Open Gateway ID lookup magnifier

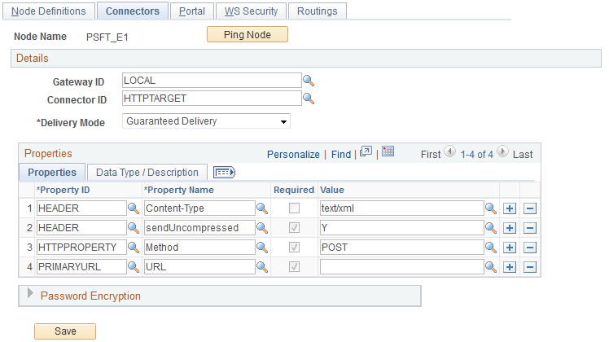point(309,81)
